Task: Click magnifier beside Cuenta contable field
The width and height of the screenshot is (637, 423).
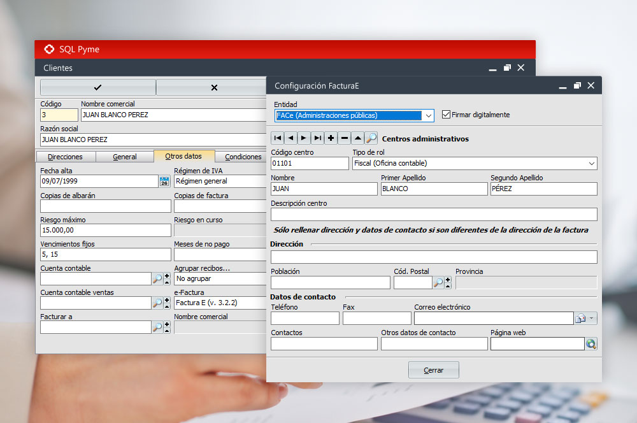Action: point(157,278)
